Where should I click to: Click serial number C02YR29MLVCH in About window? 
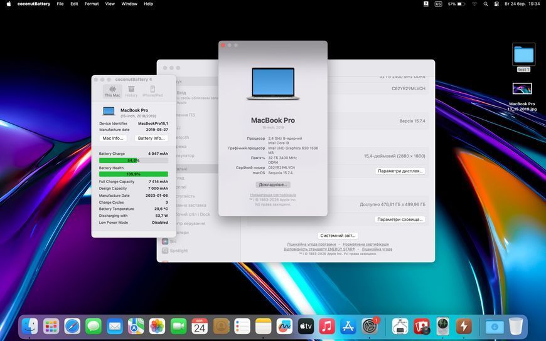click(x=281, y=168)
